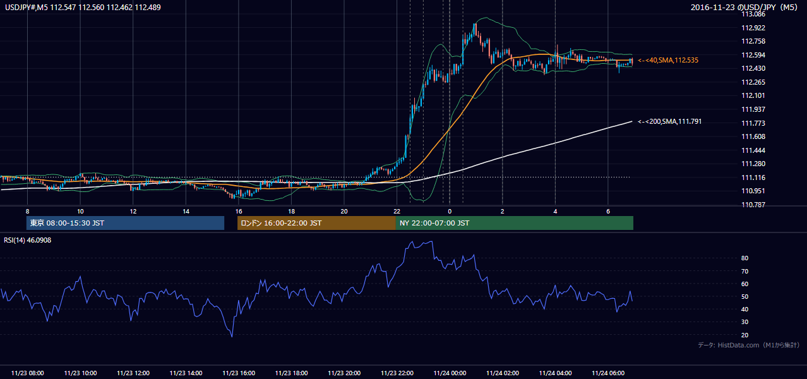Image resolution: width=807 pixels, height=379 pixels.
Task: Click the NY 22:00-07:00 JST session bar
Action: (515, 223)
